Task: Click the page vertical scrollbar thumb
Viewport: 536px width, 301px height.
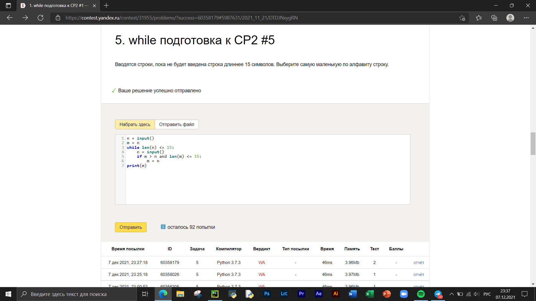Action: (533, 144)
